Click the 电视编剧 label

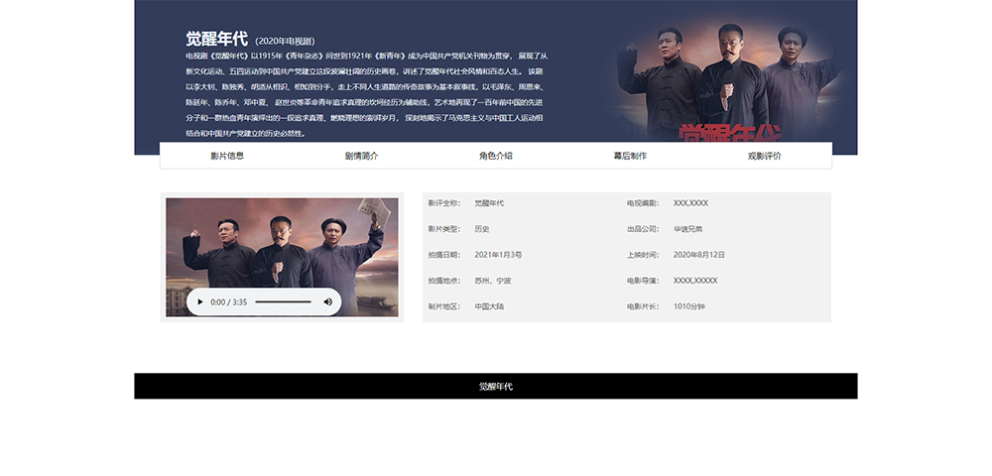[x=643, y=203]
